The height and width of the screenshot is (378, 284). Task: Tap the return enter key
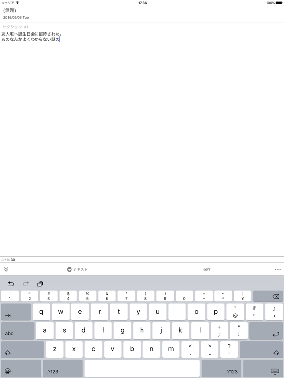coord(266,331)
